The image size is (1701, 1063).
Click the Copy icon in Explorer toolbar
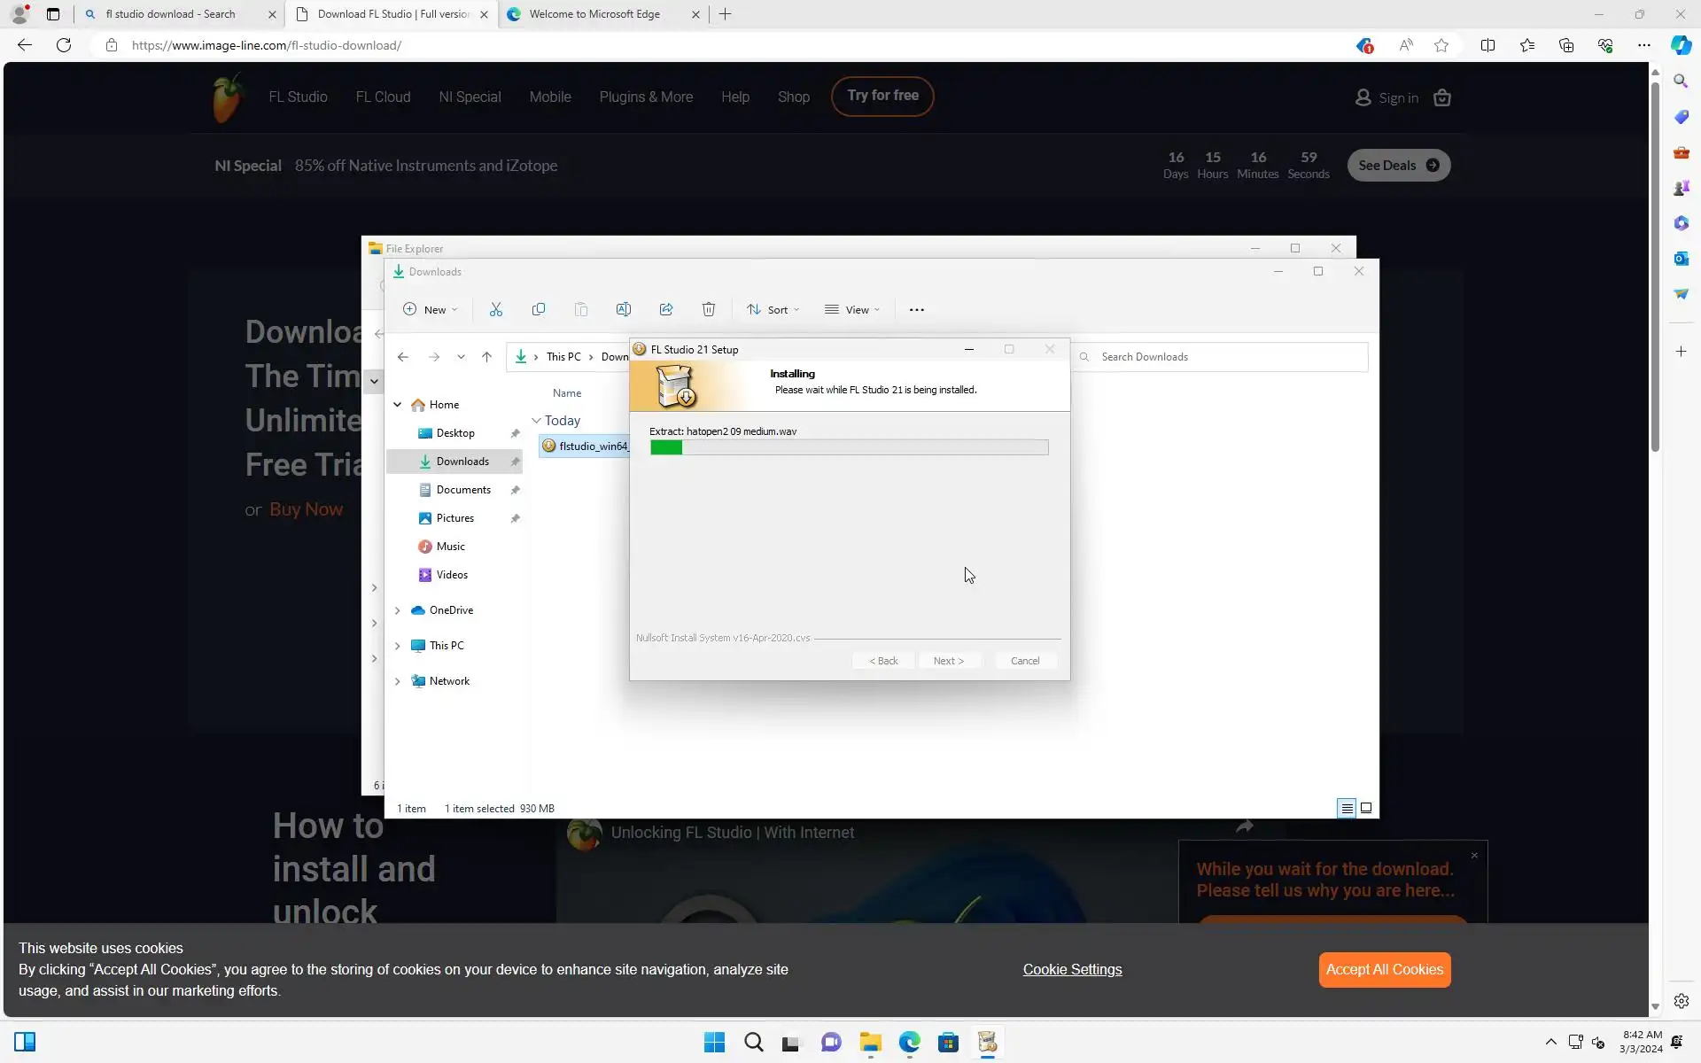pyautogui.click(x=539, y=309)
